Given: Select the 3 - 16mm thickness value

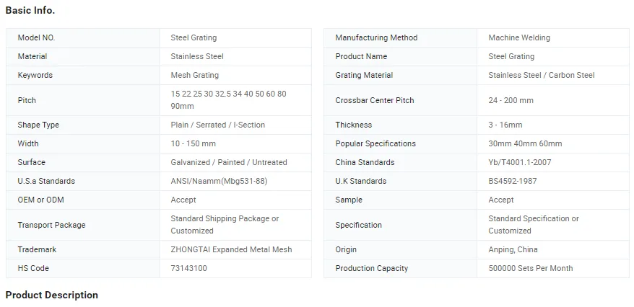Looking at the screenshot, I should (x=505, y=125).
